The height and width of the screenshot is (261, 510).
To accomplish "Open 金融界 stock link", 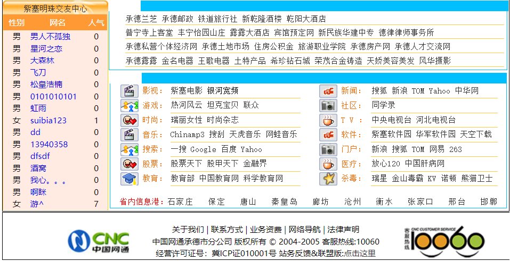I will point(255,164).
